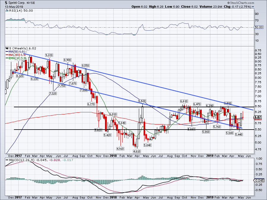
Task: Click the 5.760 low price label
Action: (x=217, y=127)
